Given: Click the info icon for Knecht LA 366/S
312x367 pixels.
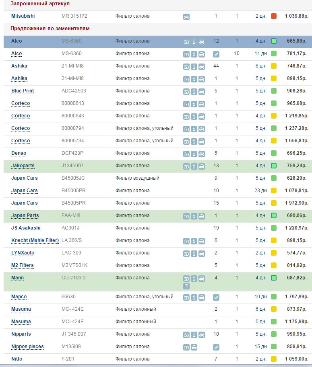Looking at the screenshot, I should click(x=194, y=241).
